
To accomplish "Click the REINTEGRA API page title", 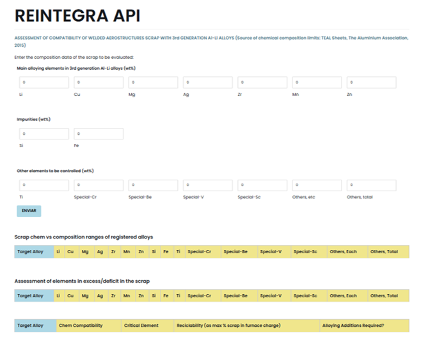I will point(77,16).
